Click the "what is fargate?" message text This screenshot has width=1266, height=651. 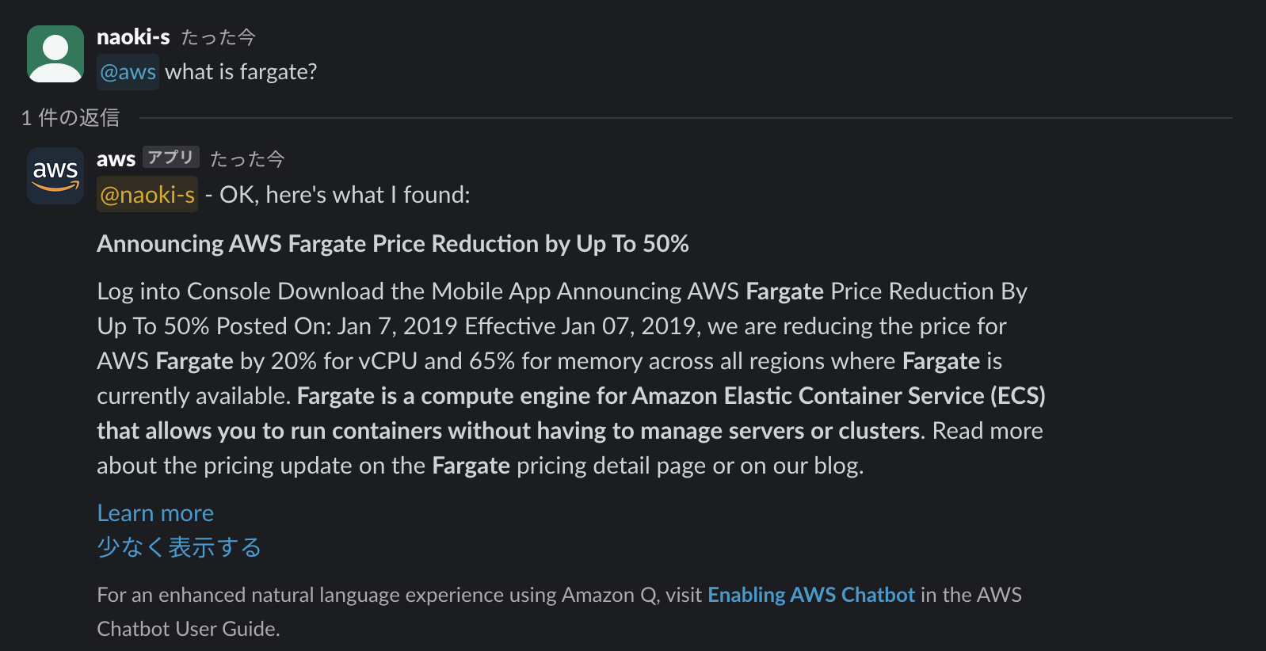pos(241,72)
